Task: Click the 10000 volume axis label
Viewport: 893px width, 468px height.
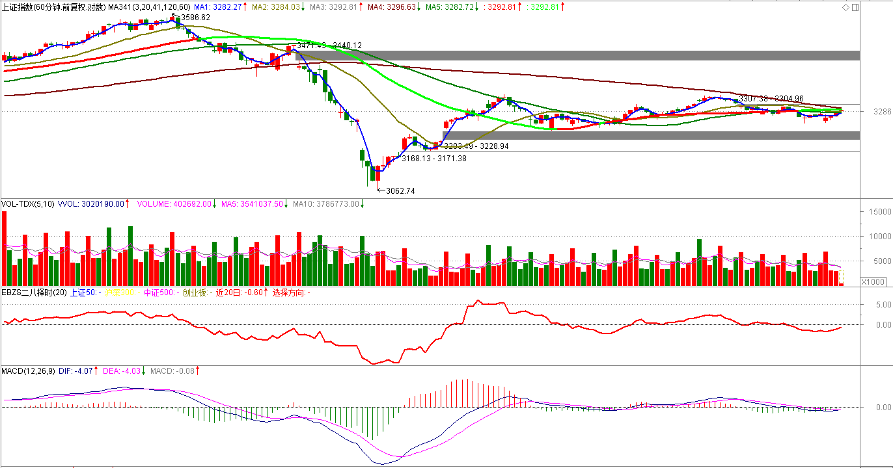Action: (x=879, y=237)
